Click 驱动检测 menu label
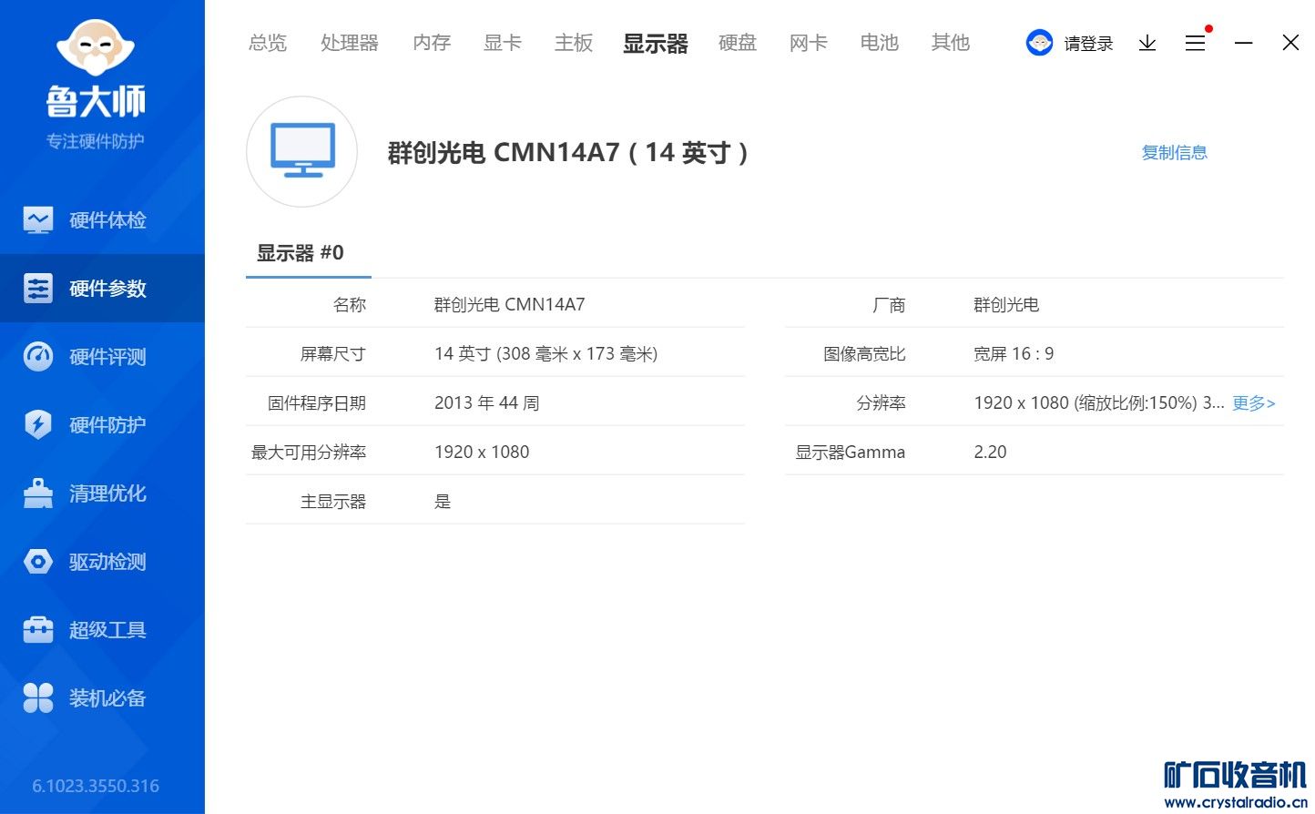Viewport: 1315px width, 814px height. (x=107, y=562)
